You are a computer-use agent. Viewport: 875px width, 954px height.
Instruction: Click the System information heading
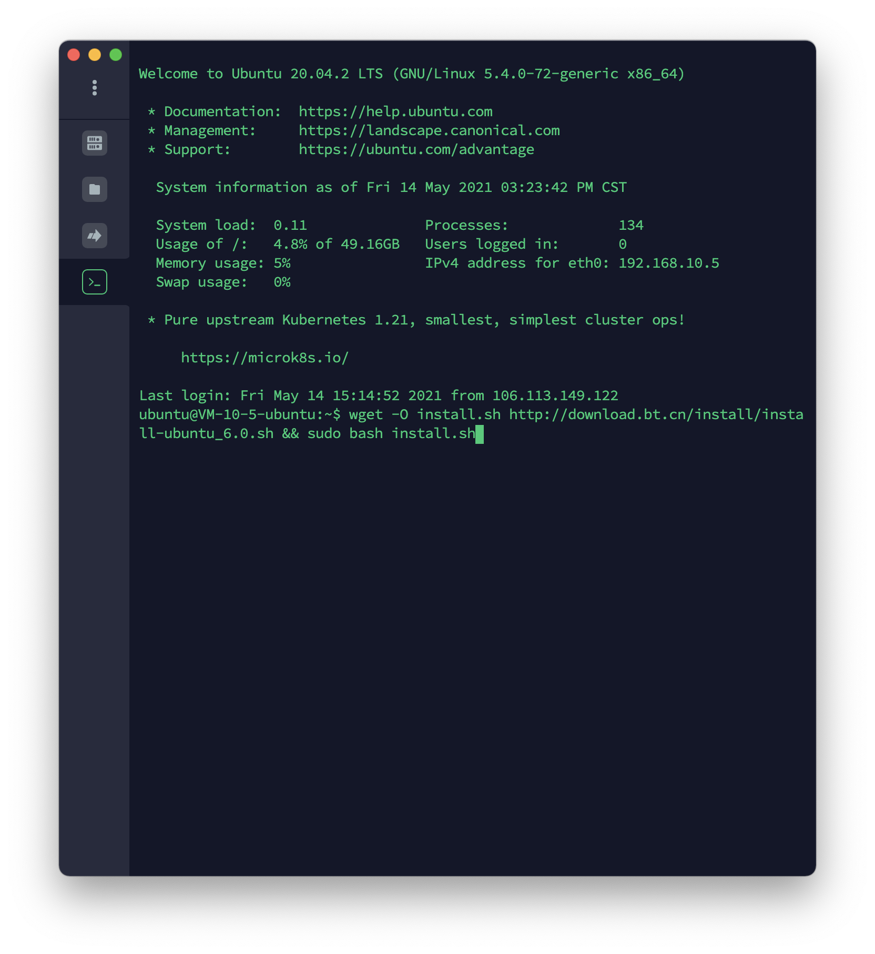391,187
